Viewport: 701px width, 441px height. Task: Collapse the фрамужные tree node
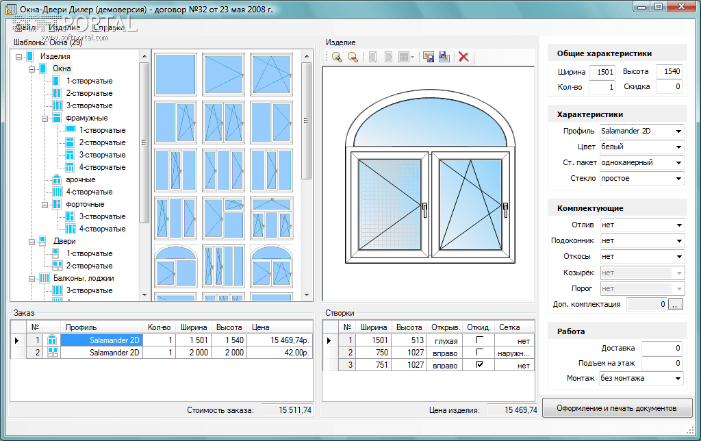click(x=44, y=118)
